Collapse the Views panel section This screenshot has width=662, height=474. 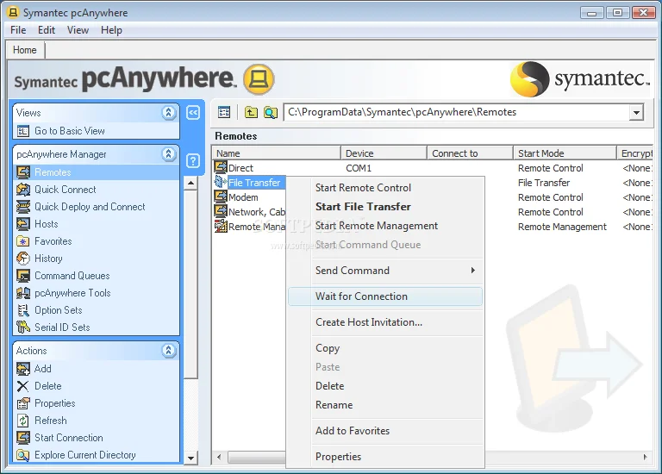tap(169, 113)
